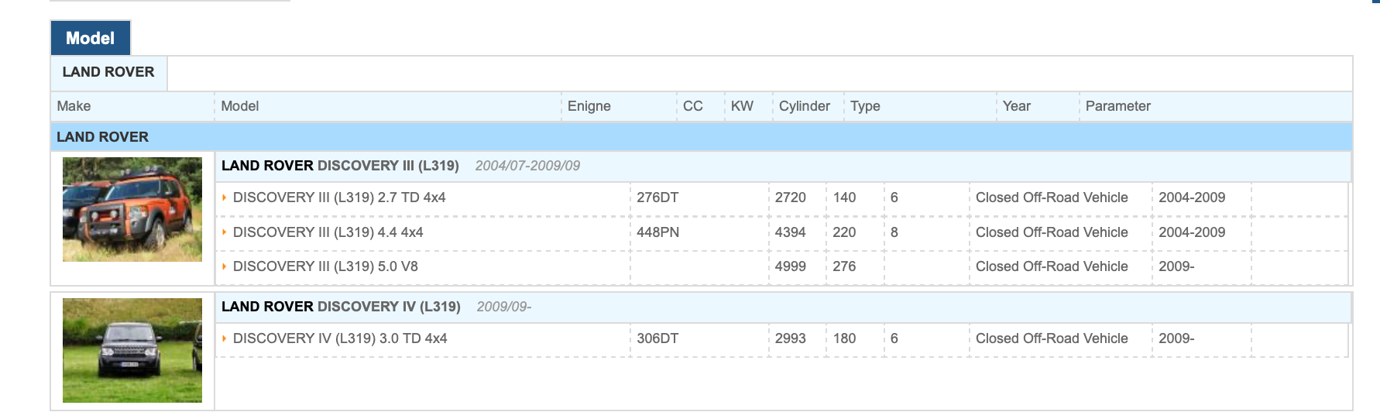Click the Parameter column header
Image resolution: width=1380 pixels, height=419 pixels.
(x=1117, y=106)
